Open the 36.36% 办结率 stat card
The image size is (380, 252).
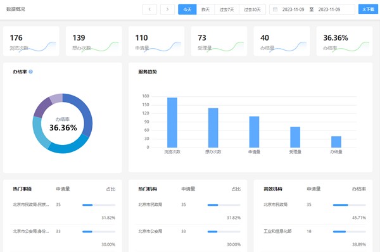coord(345,41)
